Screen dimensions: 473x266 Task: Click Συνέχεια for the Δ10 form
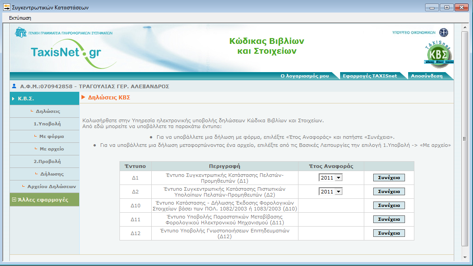[x=389, y=205]
